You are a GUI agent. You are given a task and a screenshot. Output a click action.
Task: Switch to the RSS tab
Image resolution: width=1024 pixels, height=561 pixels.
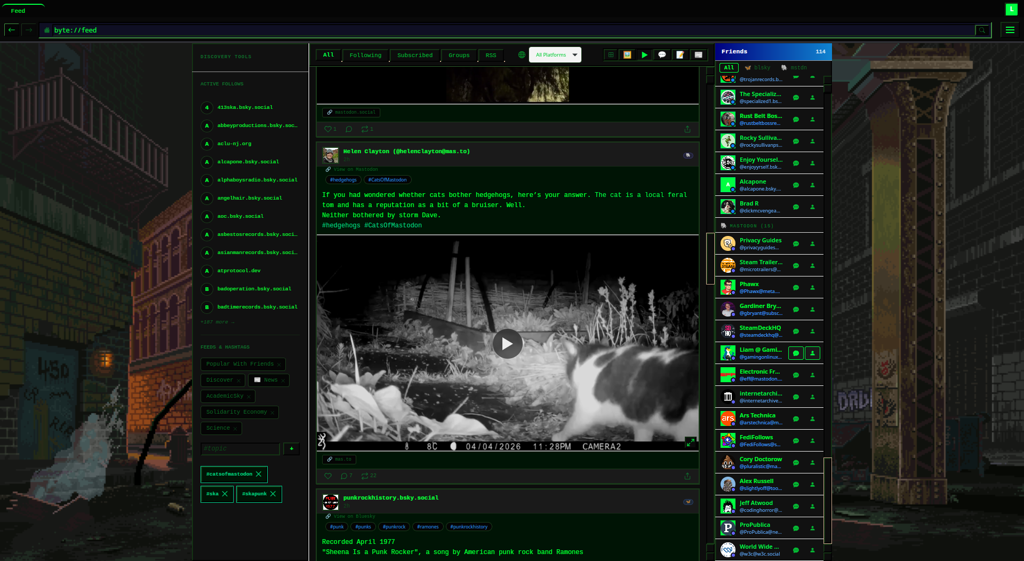(491, 56)
